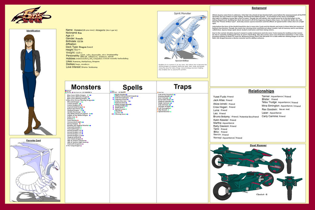Click the Weight: 115 line
This screenshot has height=210, width=315.
tap(74, 53)
